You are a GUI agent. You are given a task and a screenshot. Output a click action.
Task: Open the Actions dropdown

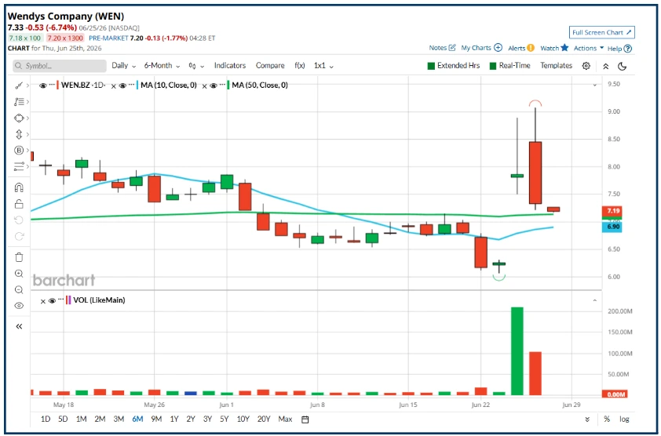(x=589, y=48)
